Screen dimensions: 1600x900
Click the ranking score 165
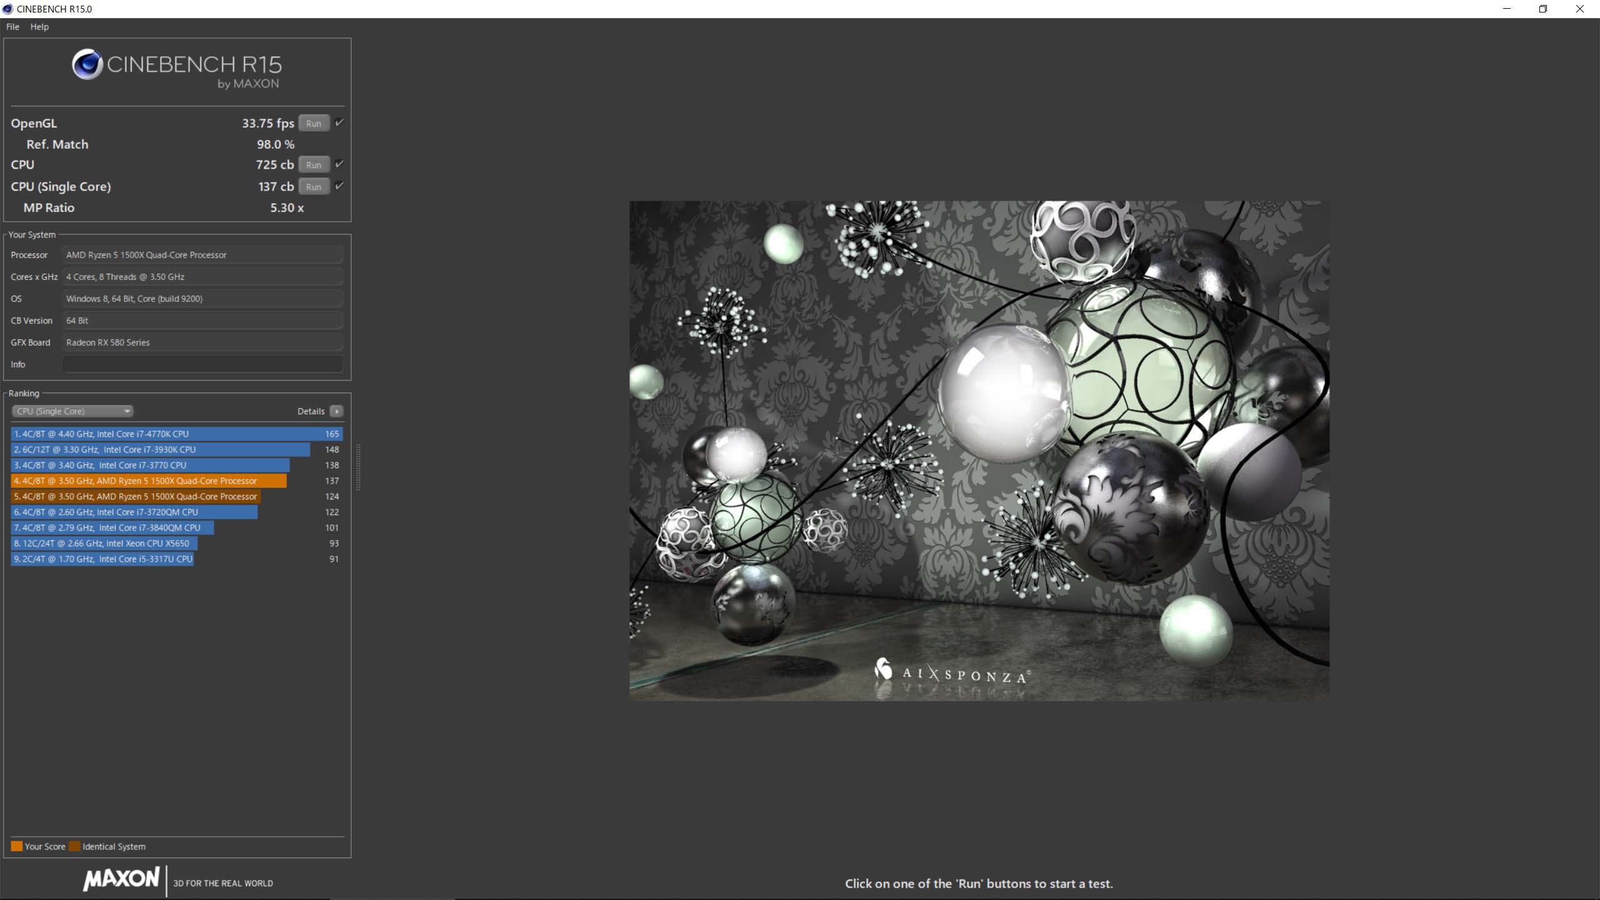[332, 434]
